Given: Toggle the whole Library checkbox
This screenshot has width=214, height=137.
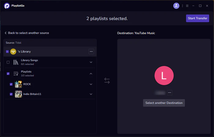Looking at the screenshot, I should (7, 51).
